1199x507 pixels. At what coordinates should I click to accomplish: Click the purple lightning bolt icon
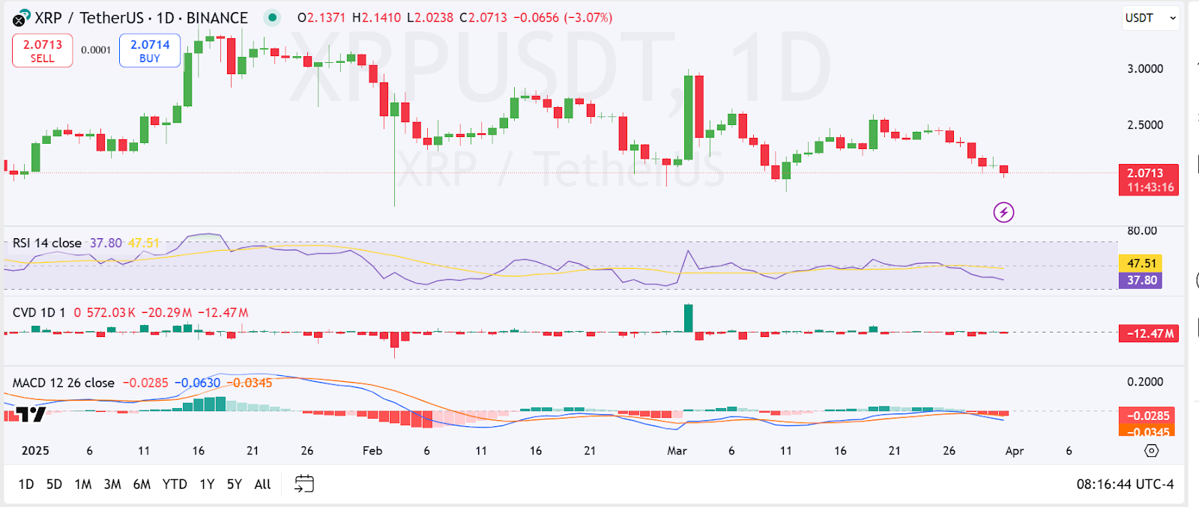click(x=1003, y=213)
